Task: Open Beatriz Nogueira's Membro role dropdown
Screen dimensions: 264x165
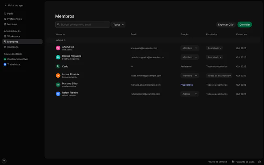Action: (190, 57)
